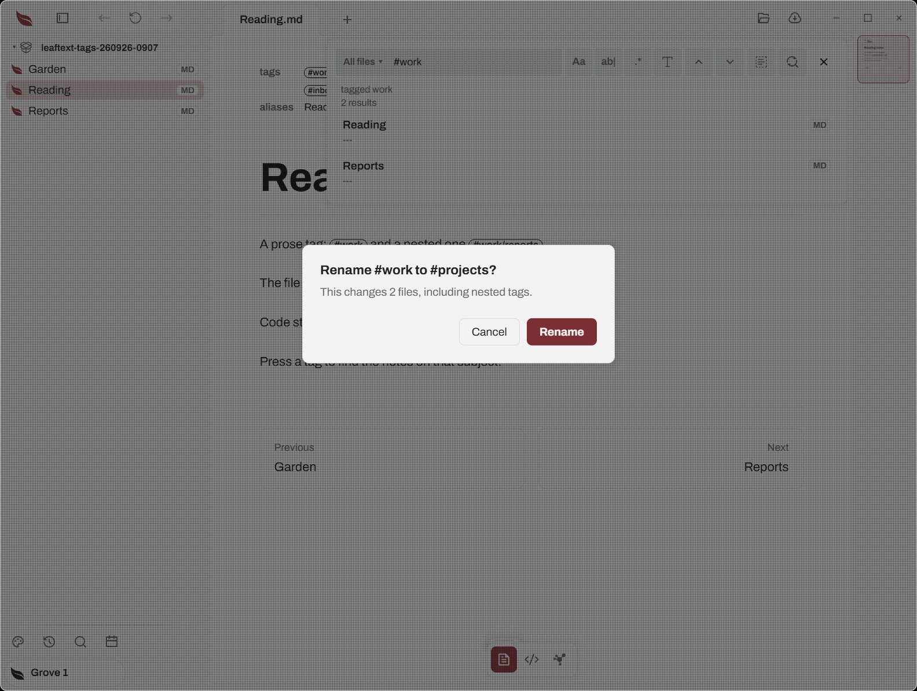Image resolution: width=917 pixels, height=691 pixels.
Task: Jump to previous search result
Action: pyautogui.click(x=699, y=61)
